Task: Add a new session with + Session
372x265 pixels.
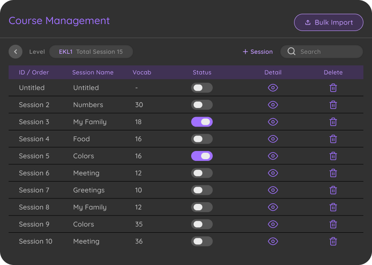Action: pos(257,52)
